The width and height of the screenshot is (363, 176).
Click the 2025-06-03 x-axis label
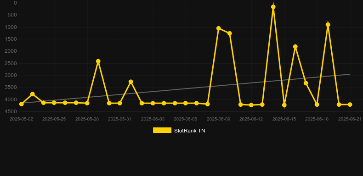coord(153,119)
